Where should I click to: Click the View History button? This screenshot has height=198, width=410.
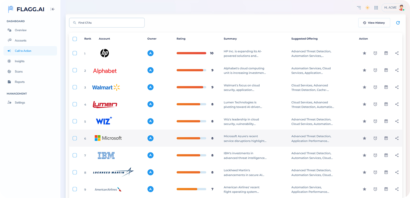pyautogui.click(x=374, y=23)
